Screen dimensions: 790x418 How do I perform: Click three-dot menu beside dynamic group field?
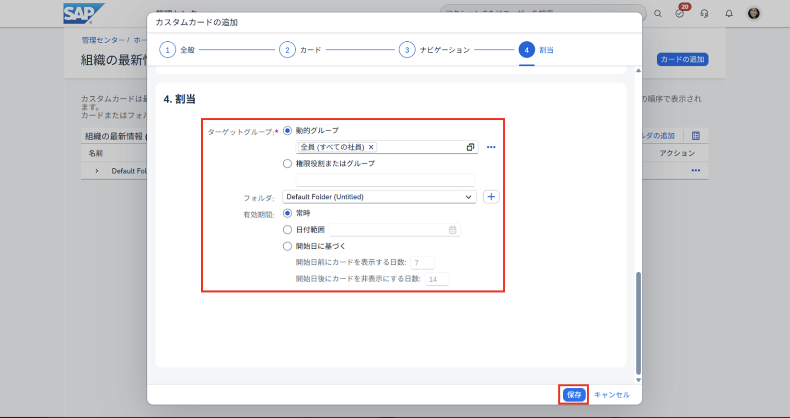coord(491,147)
